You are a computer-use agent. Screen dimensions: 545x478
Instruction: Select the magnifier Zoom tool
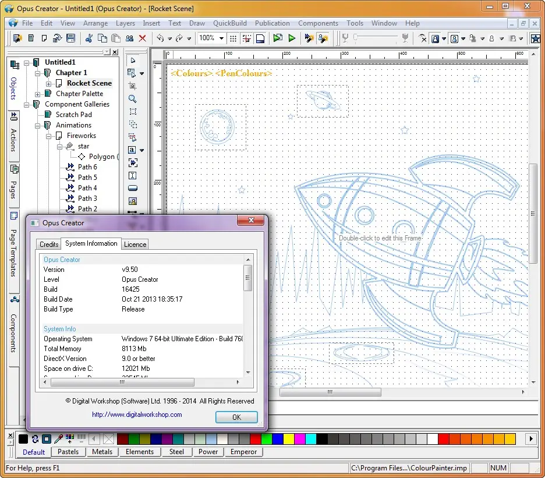click(x=132, y=99)
